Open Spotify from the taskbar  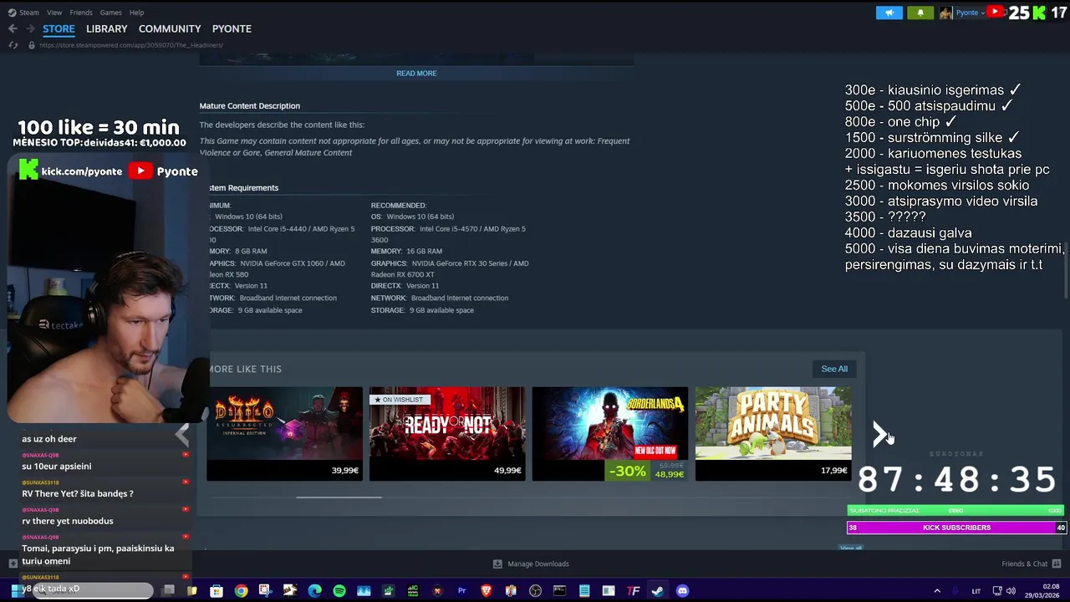point(339,591)
